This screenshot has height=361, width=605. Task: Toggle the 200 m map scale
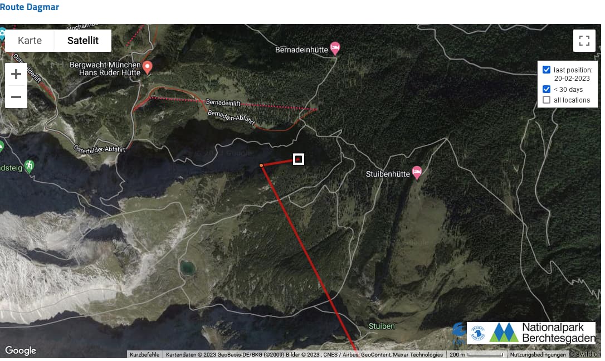pos(476,354)
